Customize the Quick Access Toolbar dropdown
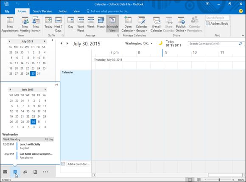 pos(28,4)
